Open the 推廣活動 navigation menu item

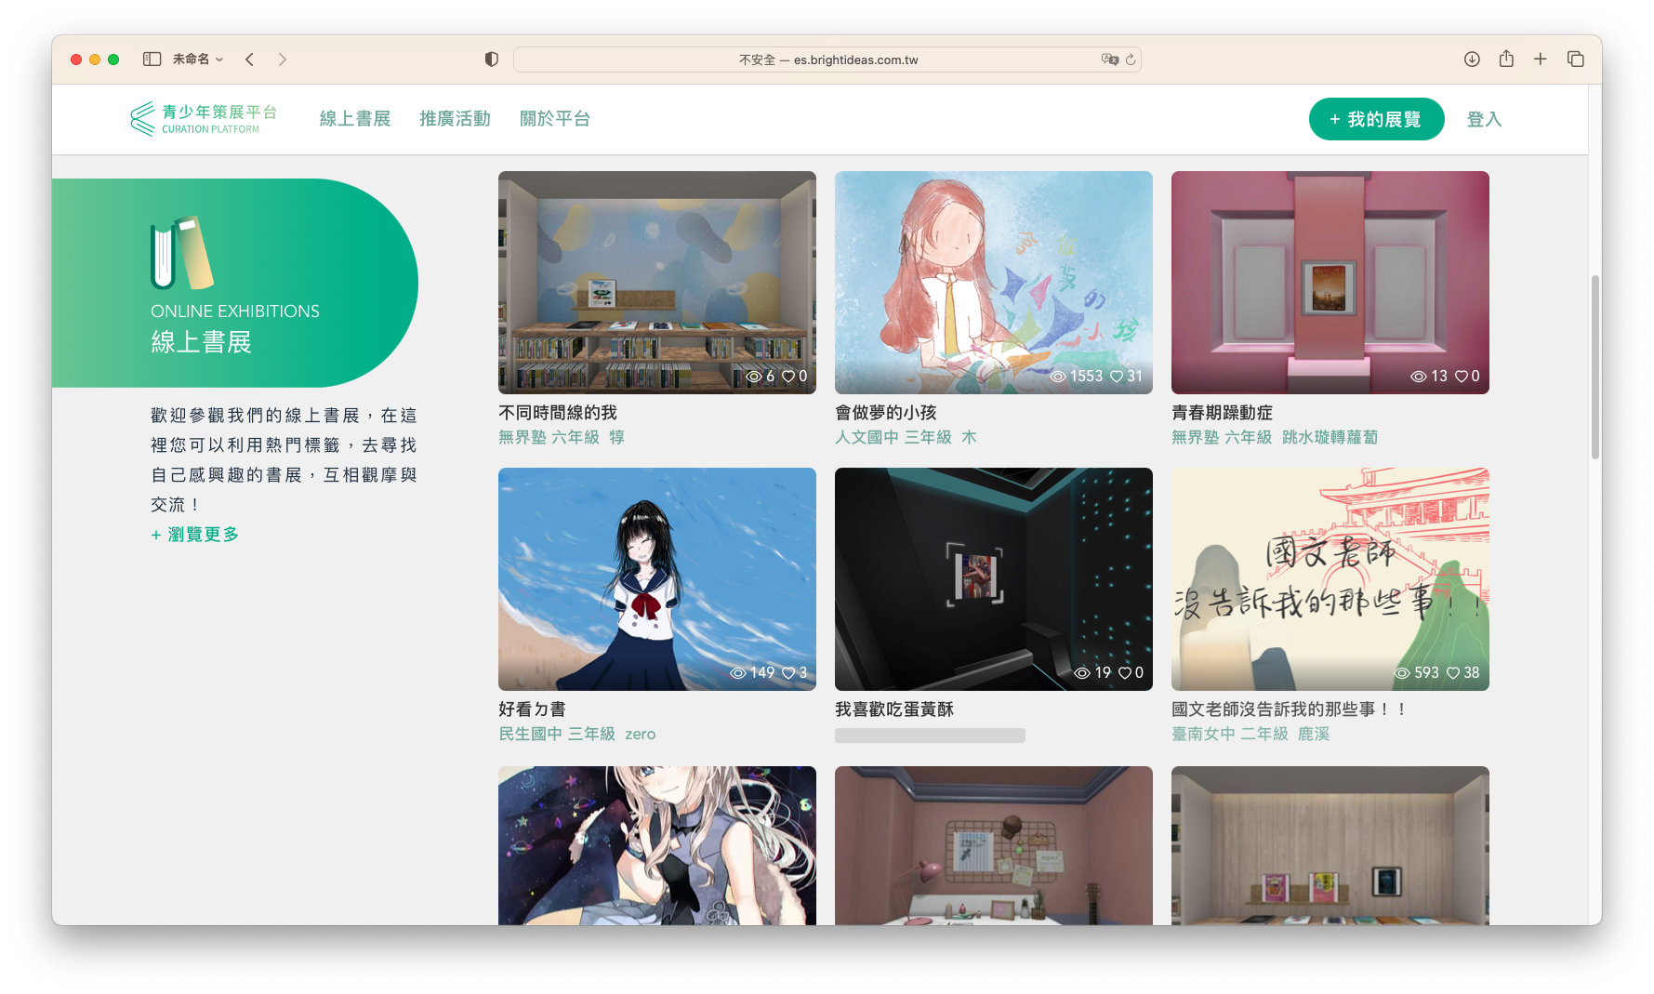click(455, 119)
